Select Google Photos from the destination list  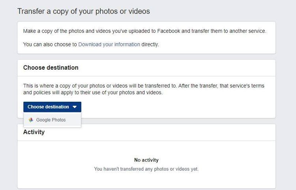[52, 120]
